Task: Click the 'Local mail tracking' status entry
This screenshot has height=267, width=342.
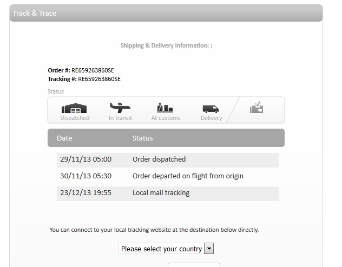Action: click(x=161, y=192)
